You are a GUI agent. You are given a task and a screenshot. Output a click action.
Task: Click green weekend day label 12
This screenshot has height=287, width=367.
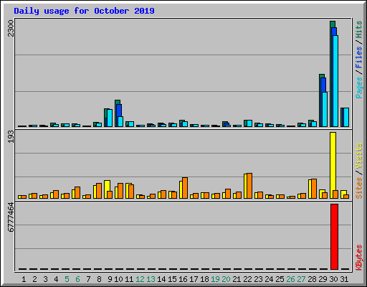tap(140, 279)
